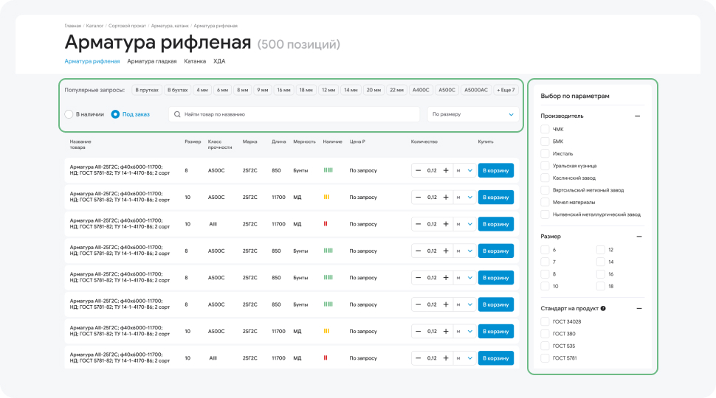Screen dimensions: 716x398
Task: Enable the ГОСТ 5781 standard checkbox
Action: pos(545,358)
